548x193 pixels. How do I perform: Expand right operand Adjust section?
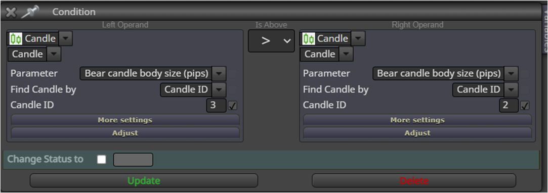tap(417, 133)
